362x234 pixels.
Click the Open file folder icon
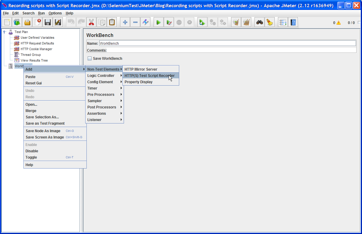coord(27,22)
